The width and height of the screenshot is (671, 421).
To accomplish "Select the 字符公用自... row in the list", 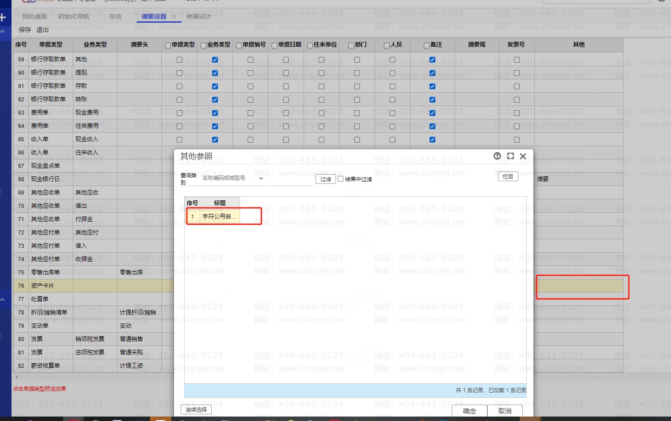I will pyautogui.click(x=219, y=216).
